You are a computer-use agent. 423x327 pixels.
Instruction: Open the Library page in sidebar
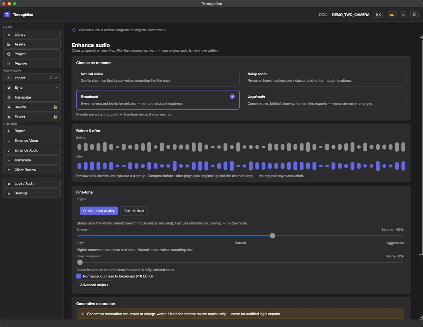pyautogui.click(x=32, y=34)
